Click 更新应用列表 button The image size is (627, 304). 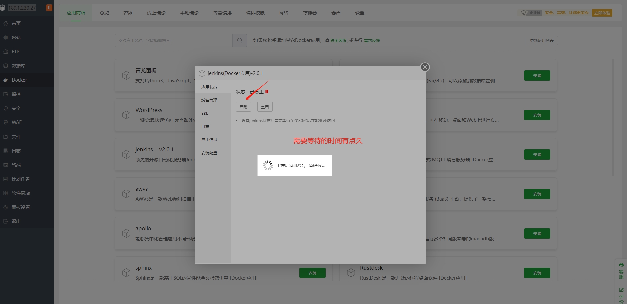[542, 40]
